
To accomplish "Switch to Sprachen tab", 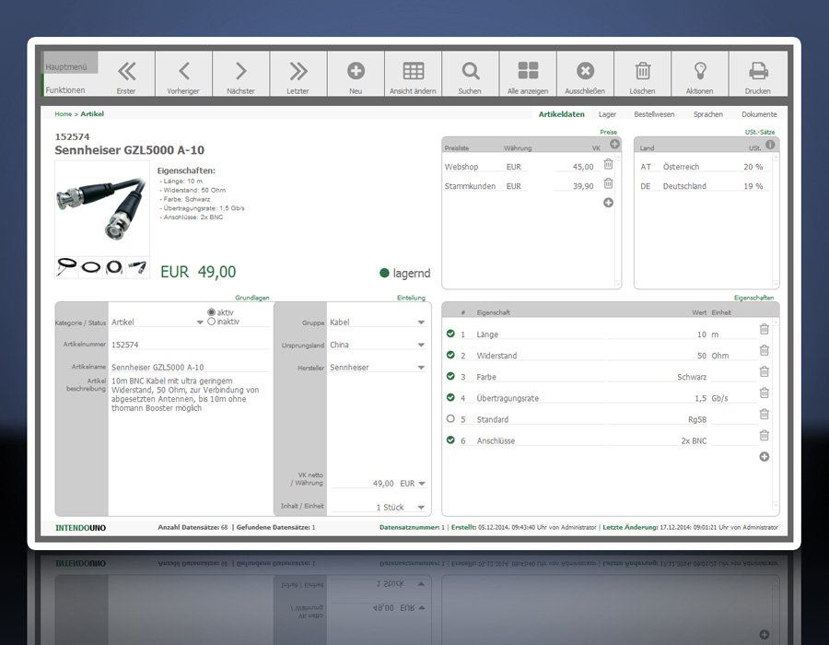I will pos(708,114).
